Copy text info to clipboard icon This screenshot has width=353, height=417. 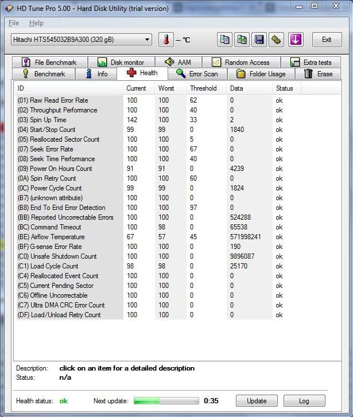[x=224, y=40]
